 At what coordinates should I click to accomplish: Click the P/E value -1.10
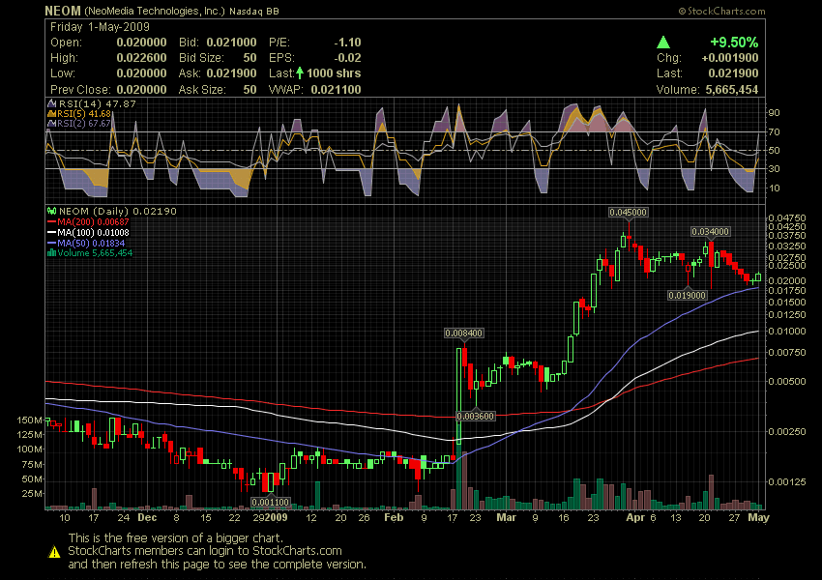[x=347, y=43]
